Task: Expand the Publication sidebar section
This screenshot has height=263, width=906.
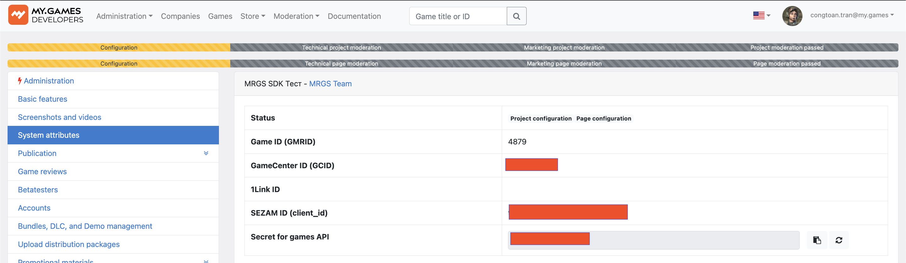Action: [x=206, y=153]
